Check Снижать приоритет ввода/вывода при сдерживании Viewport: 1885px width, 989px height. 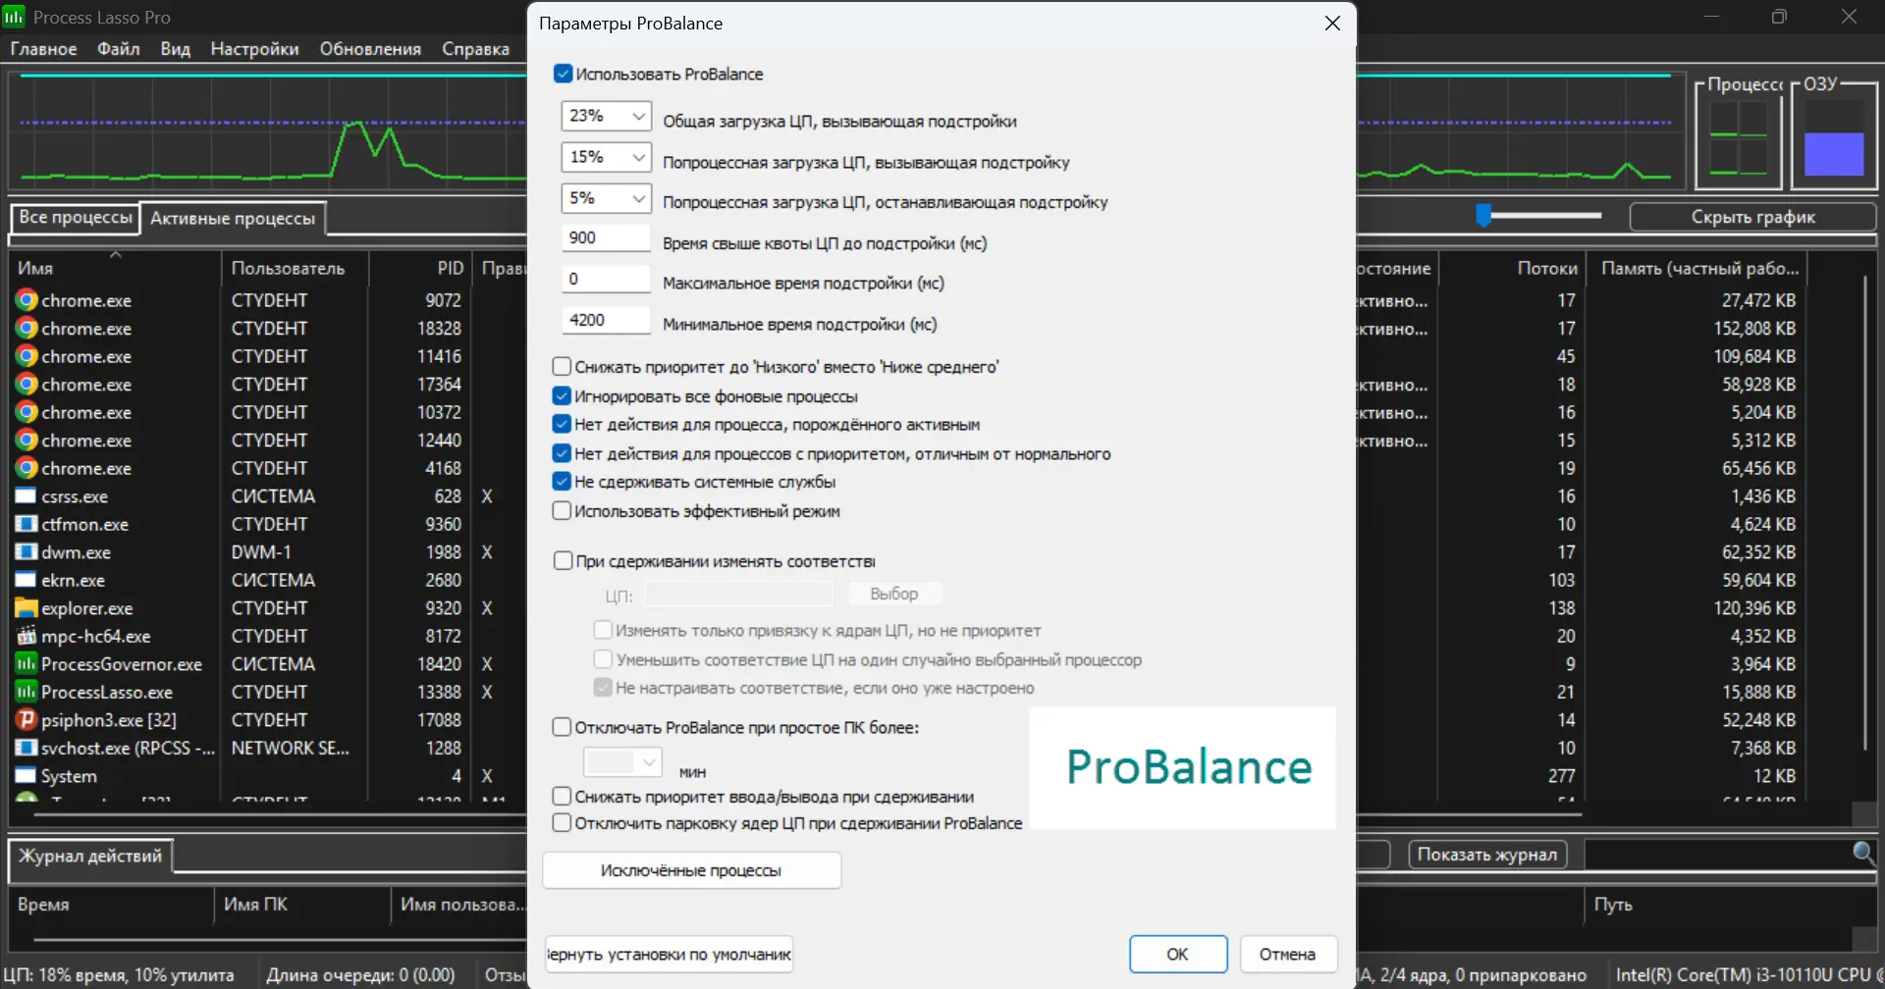pyautogui.click(x=562, y=797)
